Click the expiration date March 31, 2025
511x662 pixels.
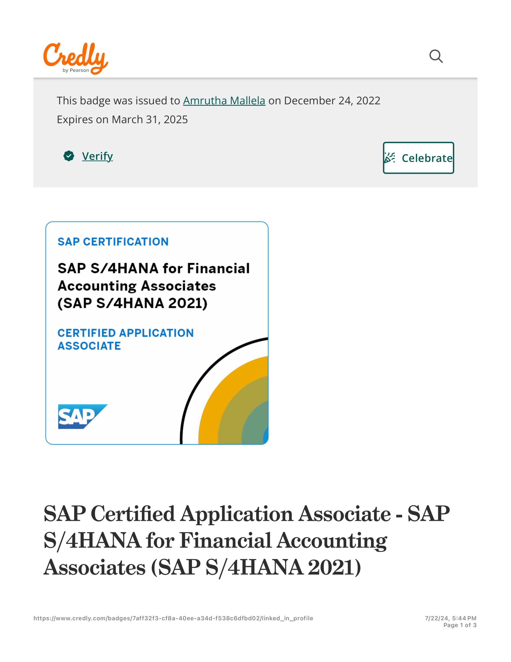(150, 120)
